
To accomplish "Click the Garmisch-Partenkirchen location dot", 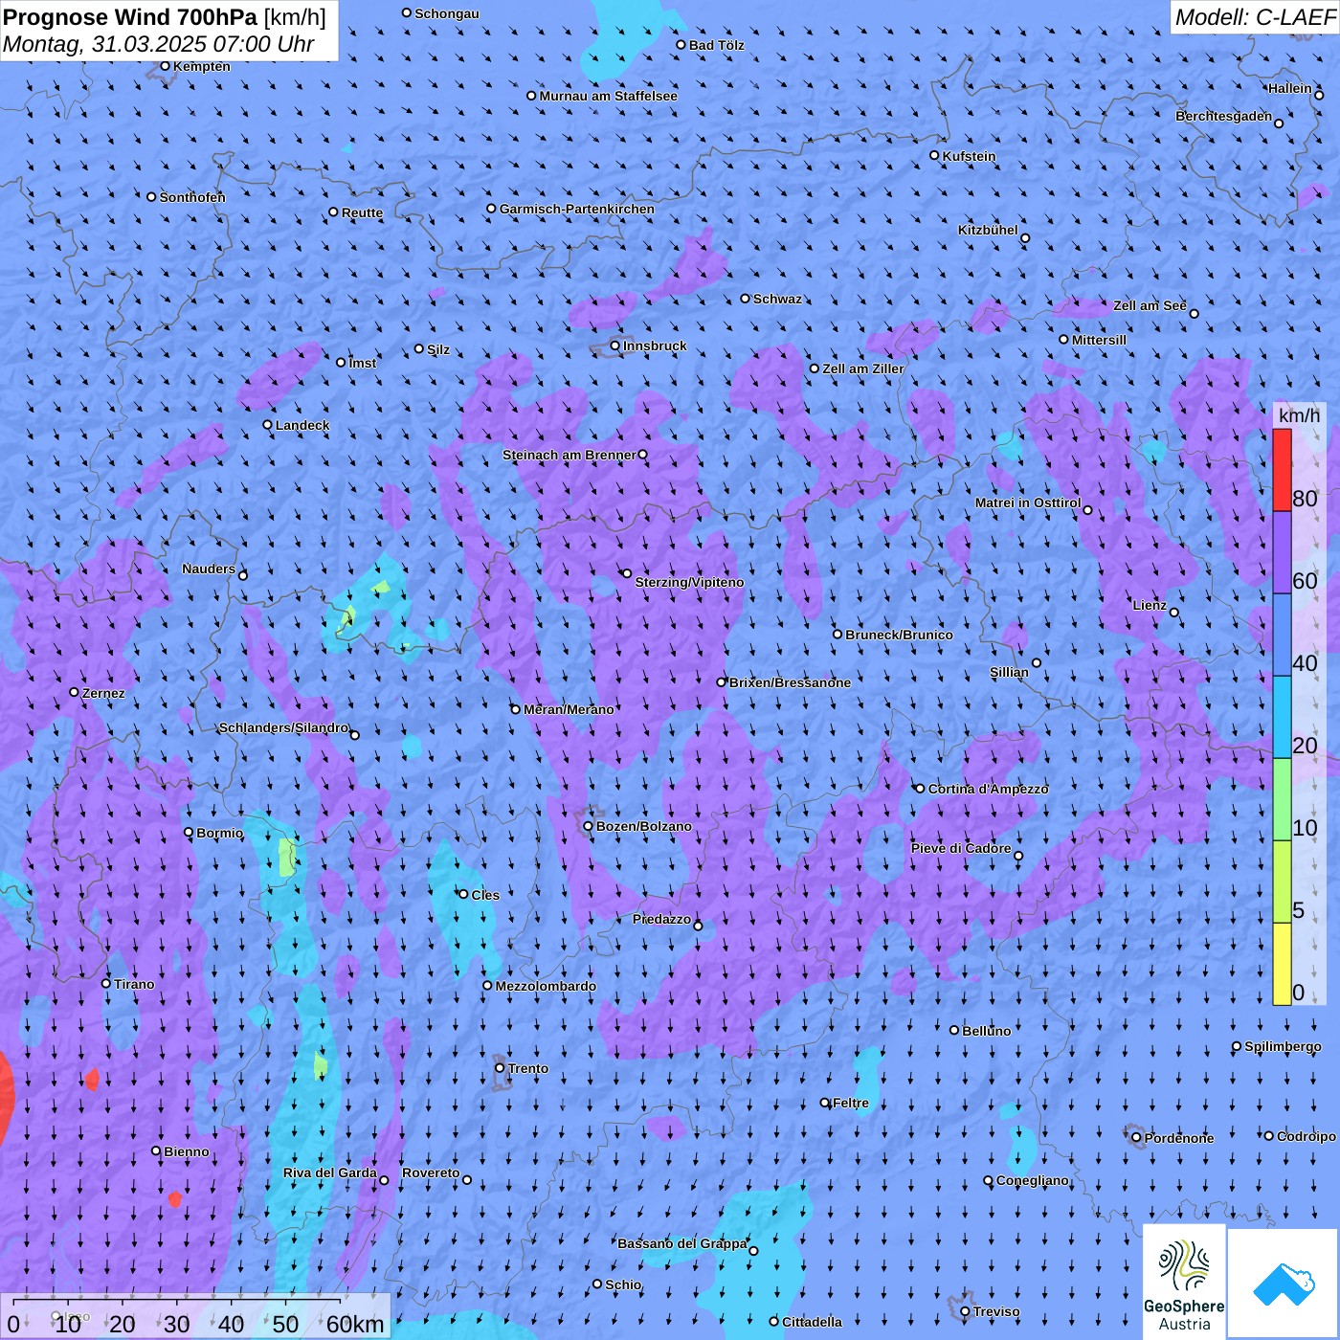I will point(492,209).
